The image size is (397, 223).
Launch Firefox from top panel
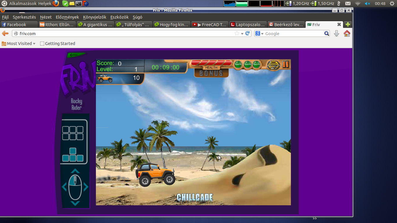56,3
